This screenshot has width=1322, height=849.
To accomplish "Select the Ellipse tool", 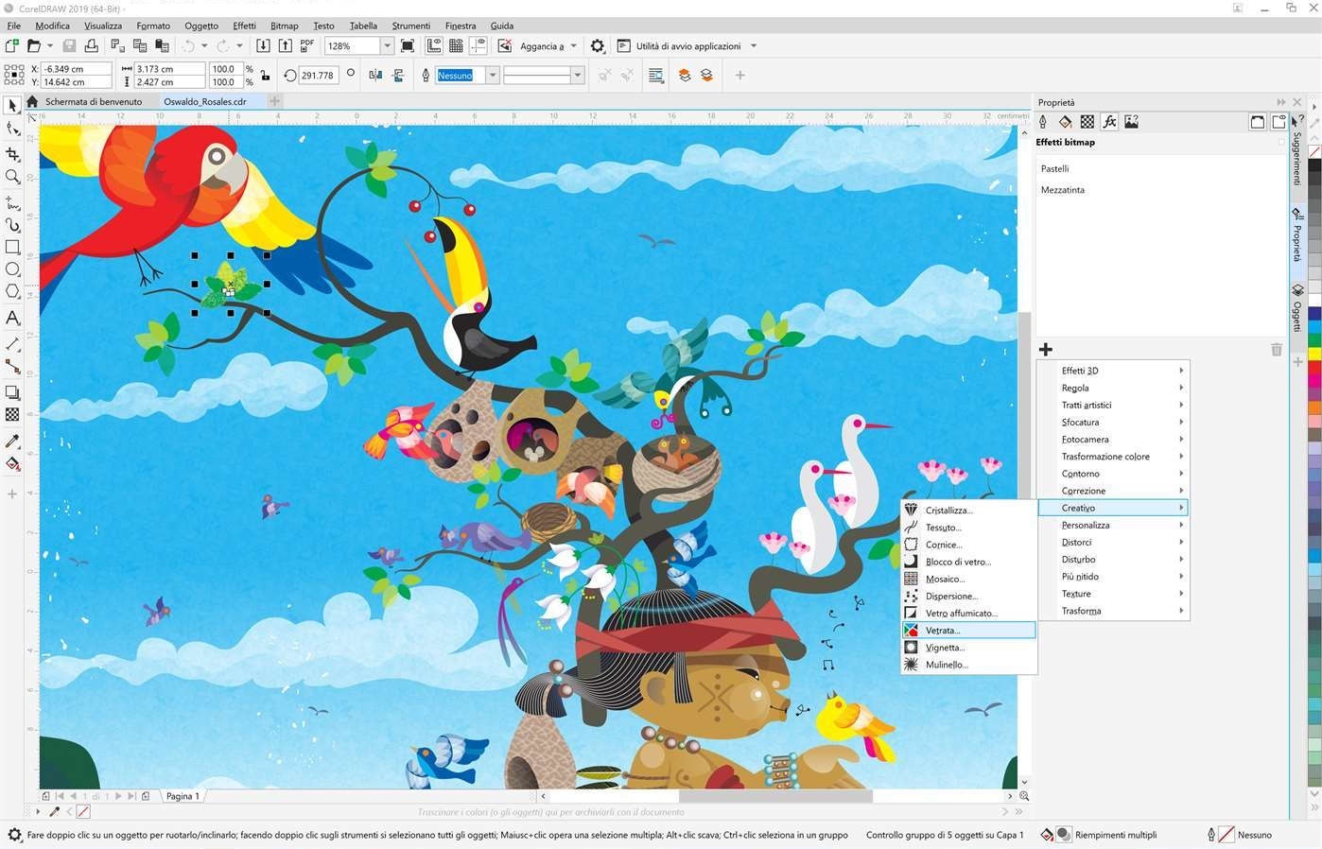I will point(12,269).
